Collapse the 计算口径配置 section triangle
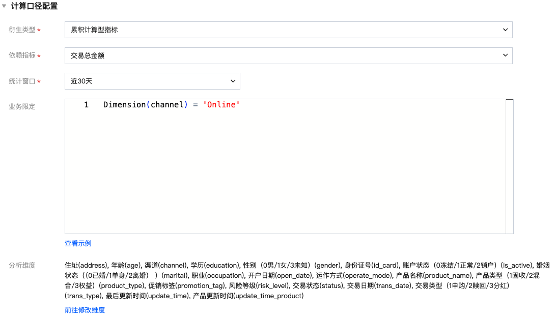Viewport: 556px width, 317px height. [x=4, y=6]
